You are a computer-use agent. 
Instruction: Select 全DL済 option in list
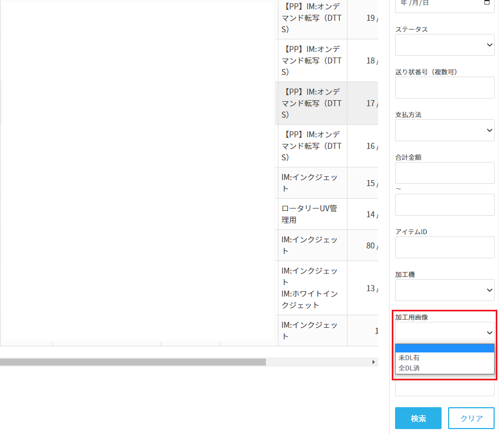(x=444, y=368)
